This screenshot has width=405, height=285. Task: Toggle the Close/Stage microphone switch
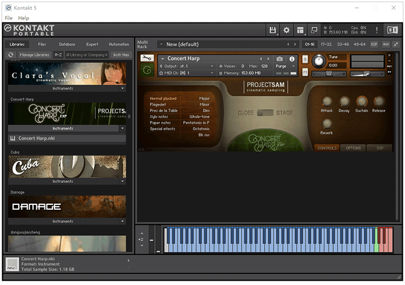[x=265, y=113]
